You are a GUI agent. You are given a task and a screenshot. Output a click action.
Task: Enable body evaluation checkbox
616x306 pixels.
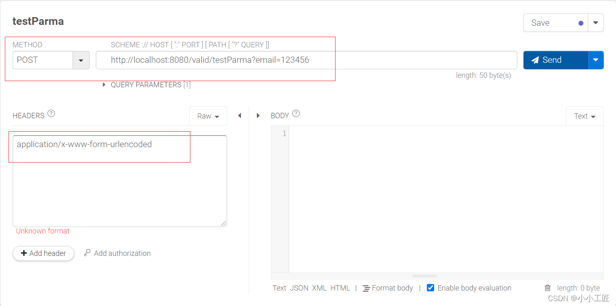tap(431, 288)
